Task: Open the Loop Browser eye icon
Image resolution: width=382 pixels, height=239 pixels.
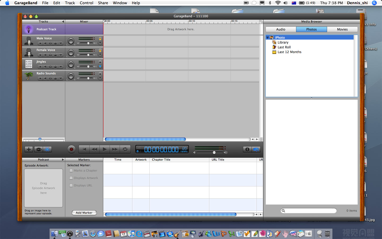Action: 38,149
